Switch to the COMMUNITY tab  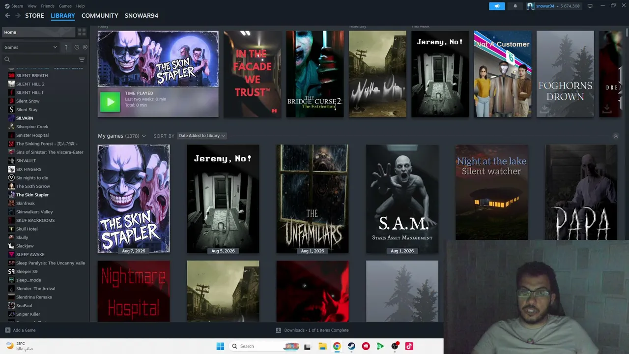[100, 16]
